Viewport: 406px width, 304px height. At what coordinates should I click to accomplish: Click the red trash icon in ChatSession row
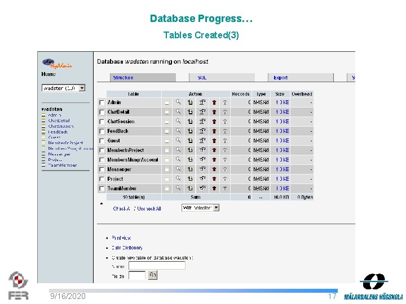214,122
